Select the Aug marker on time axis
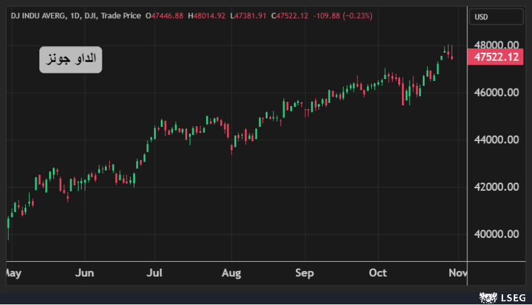The image size is (532, 305). [232, 273]
